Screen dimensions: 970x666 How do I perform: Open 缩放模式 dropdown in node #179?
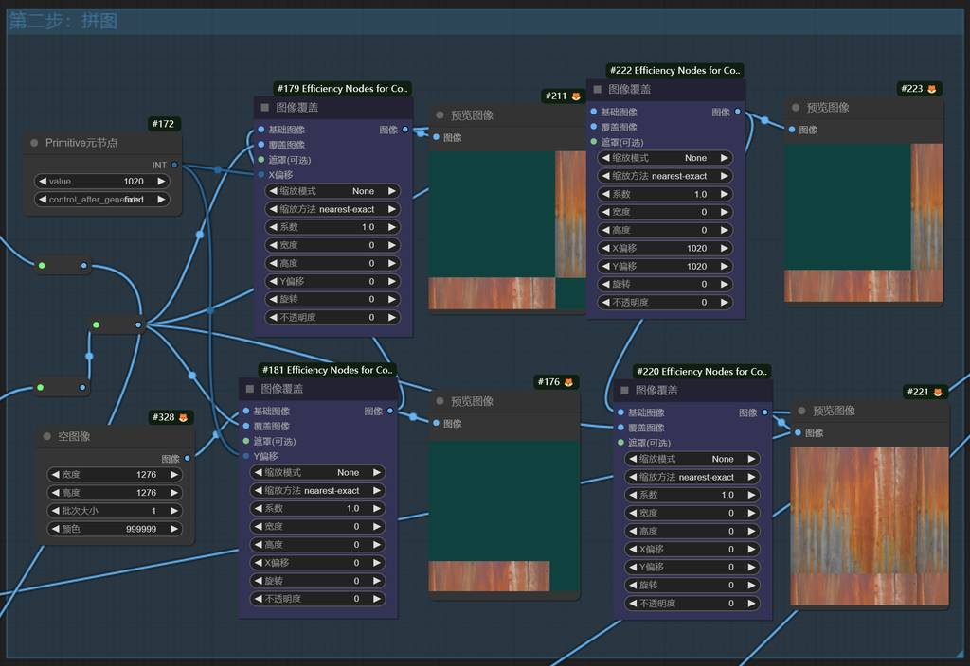click(x=332, y=191)
